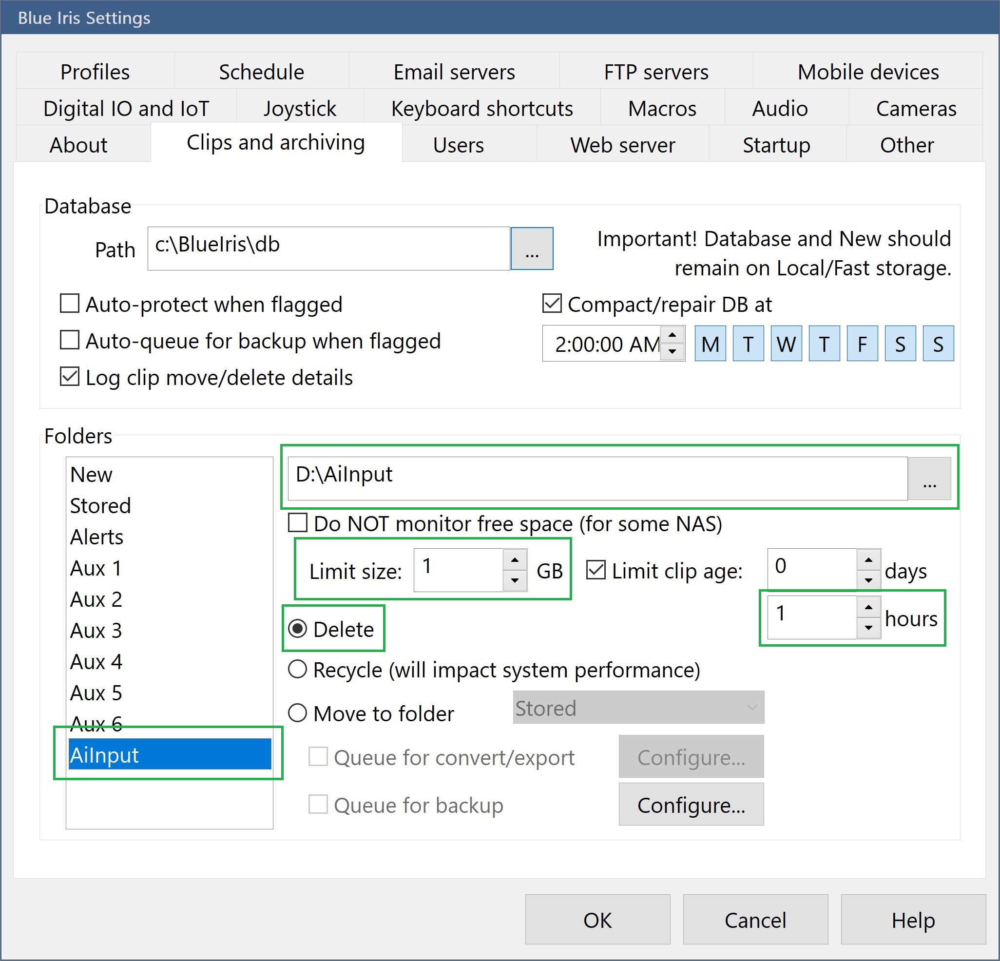Select the Aux 5 folder

[x=170, y=692]
